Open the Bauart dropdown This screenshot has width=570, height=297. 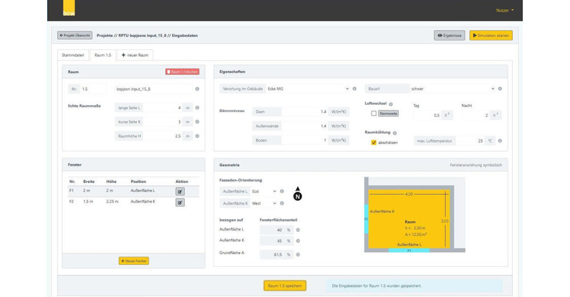453,89
